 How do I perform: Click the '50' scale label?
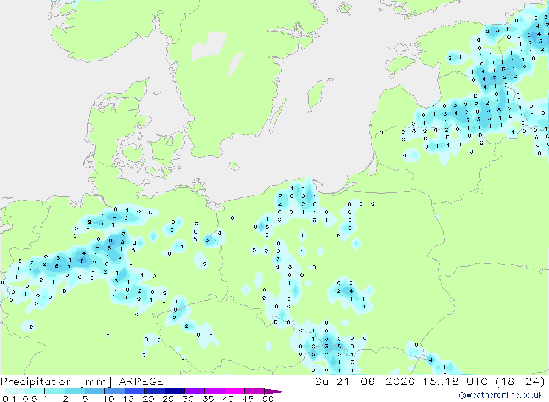click(x=268, y=399)
